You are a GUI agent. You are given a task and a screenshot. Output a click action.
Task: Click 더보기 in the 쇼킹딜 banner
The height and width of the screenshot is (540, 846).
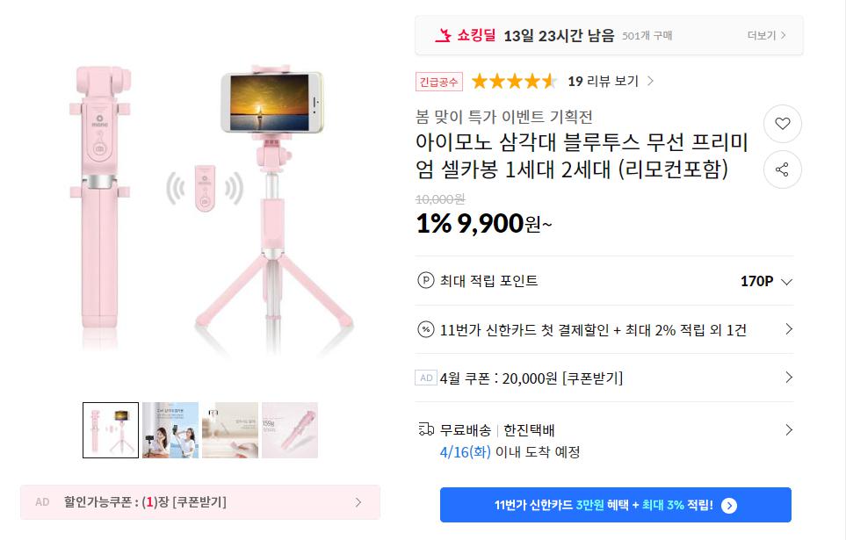coord(766,36)
